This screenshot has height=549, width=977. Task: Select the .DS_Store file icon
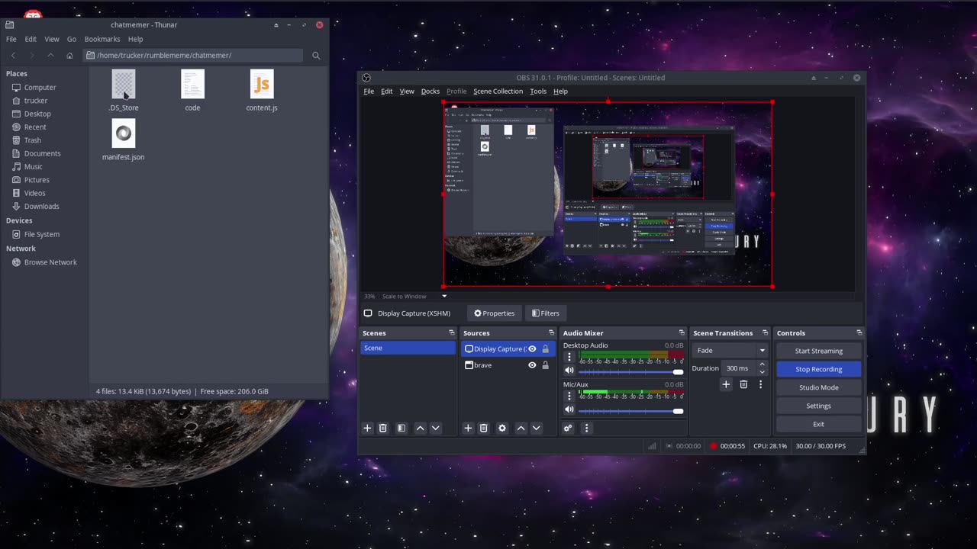[123, 84]
